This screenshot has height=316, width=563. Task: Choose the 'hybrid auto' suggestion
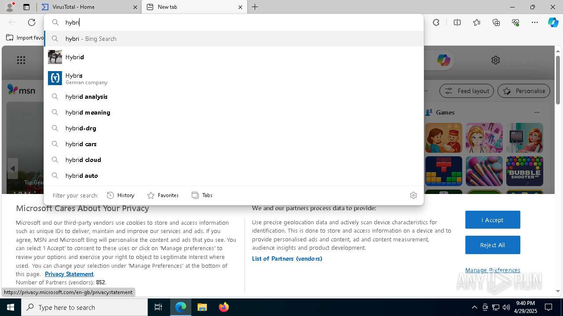[x=234, y=176]
